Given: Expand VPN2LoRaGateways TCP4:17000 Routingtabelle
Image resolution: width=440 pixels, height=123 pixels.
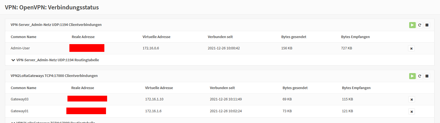Looking at the screenshot, I should (x=53, y=122).
